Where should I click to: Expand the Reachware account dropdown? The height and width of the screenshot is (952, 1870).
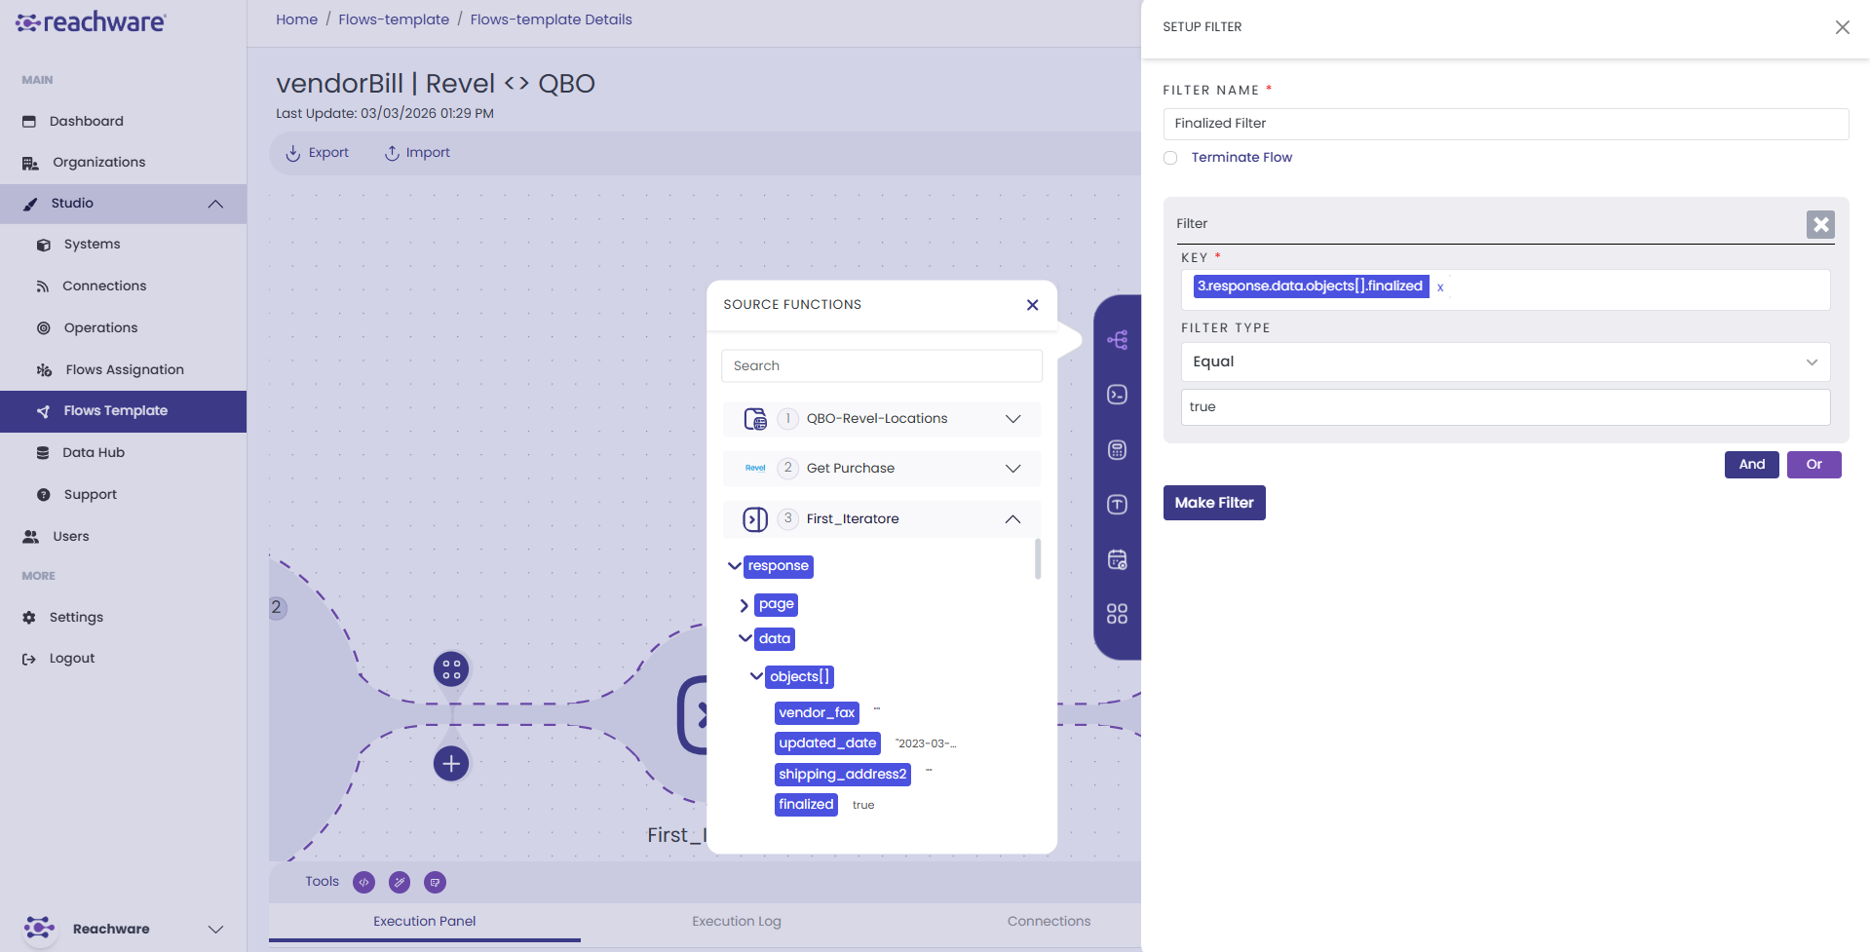pos(215,930)
